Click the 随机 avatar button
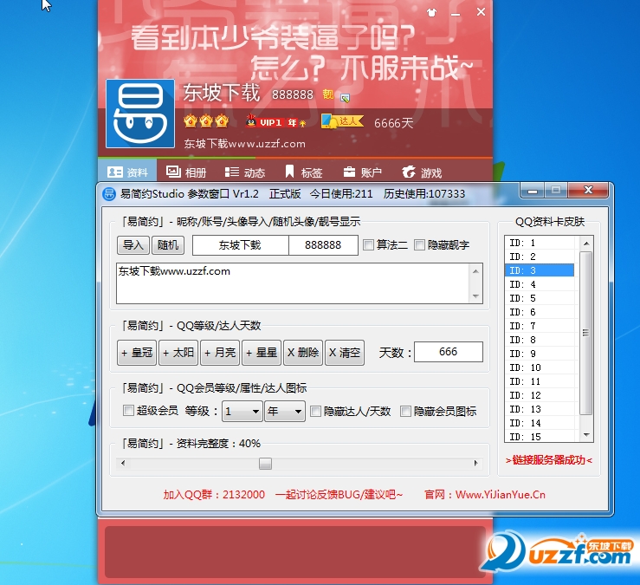The height and width of the screenshot is (585, 640). click(168, 245)
